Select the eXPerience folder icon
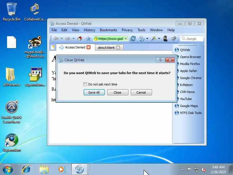The width and height of the screenshot is (233, 175). 12,77
